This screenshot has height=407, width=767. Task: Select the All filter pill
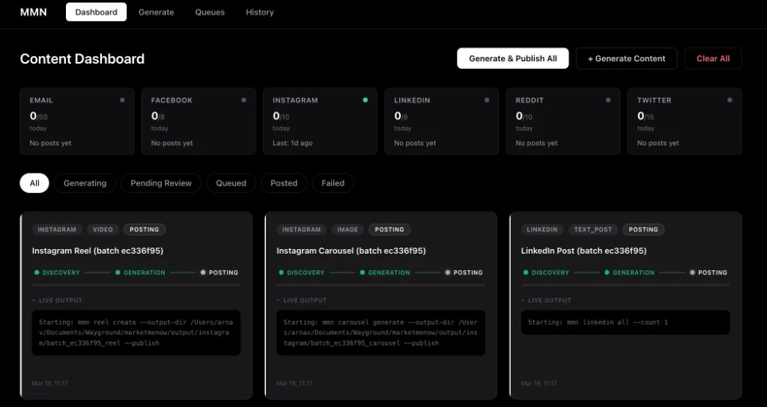click(x=34, y=183)
